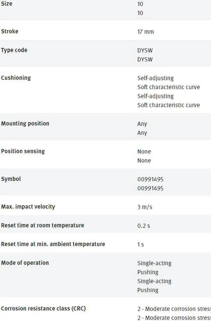Click the Cushioning row label
The height and width of the screenshot is (321, 211).
tap(16, 78)
